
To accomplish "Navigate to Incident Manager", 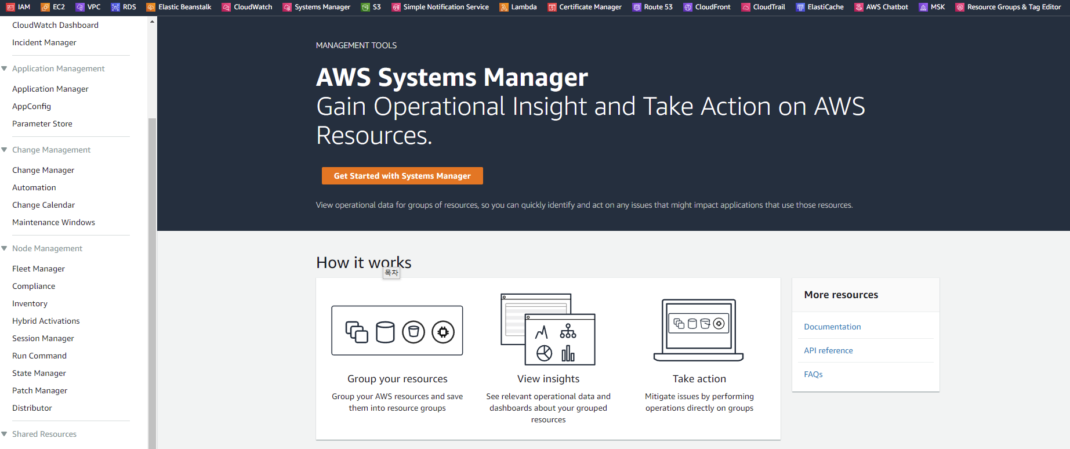I will 44,42.
